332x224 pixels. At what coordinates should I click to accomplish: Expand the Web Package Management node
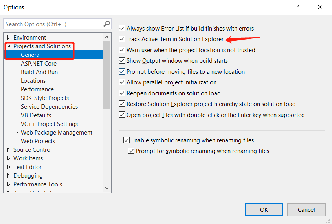coord(16,133)
